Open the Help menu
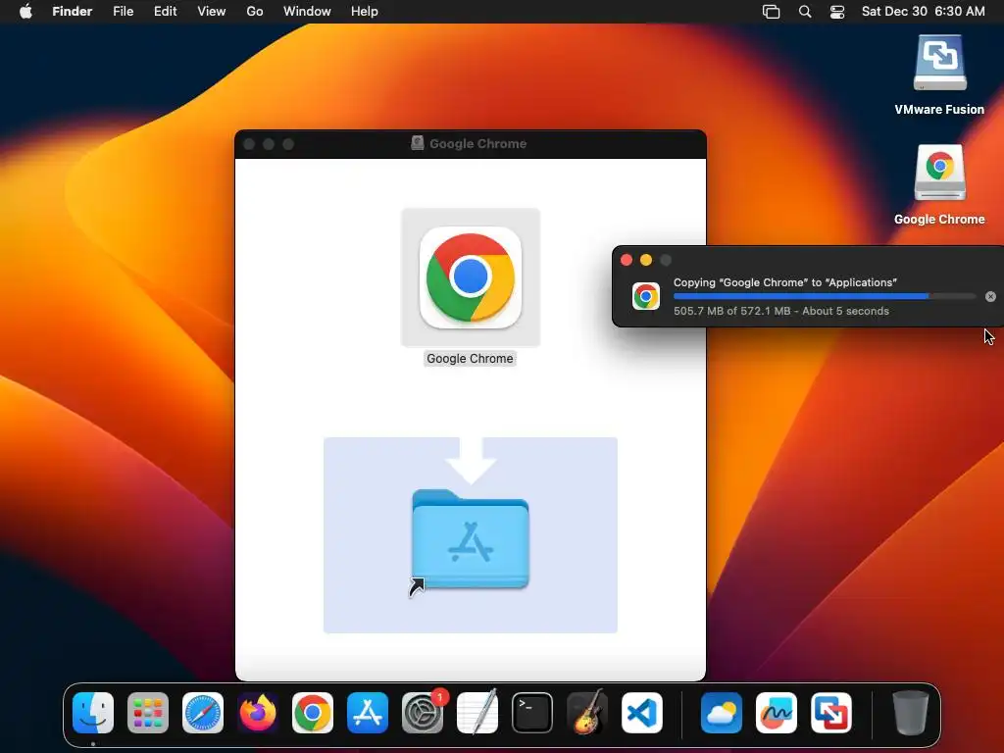Screen dimensions: 1004x753 click(365, 12)
